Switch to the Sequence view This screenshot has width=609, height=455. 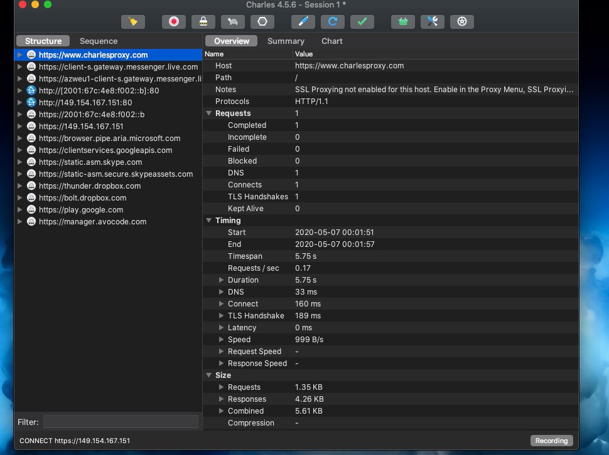(99, 41)
